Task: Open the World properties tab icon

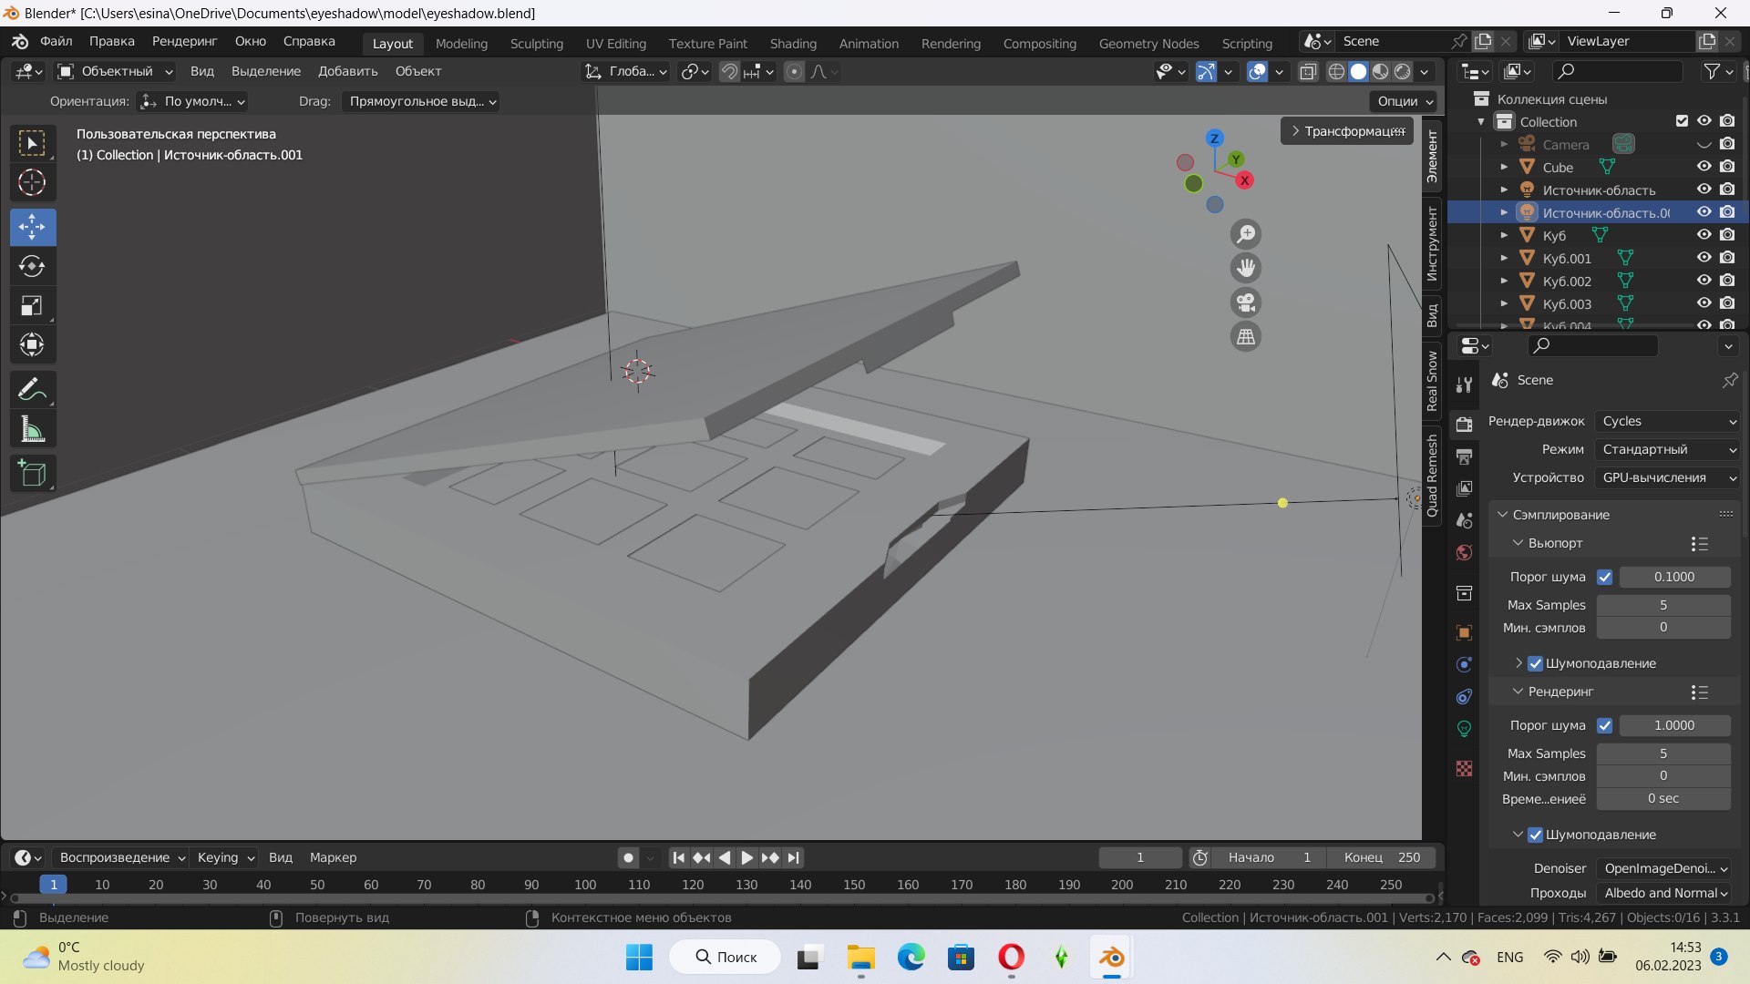Action: [x=1465, y=553]
